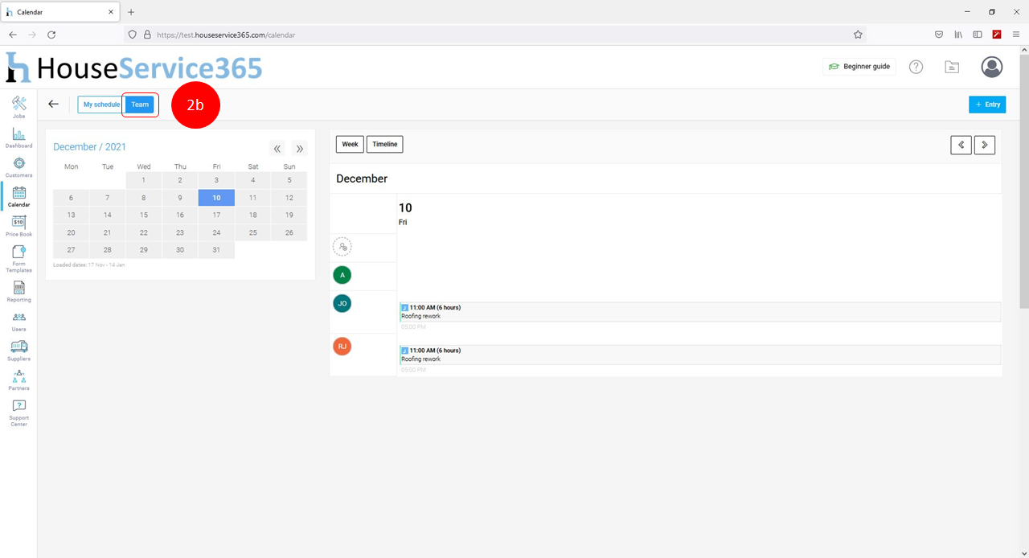Bookmark this page with the star icon
Screen dimensions: 1029x558
[858, 35]
